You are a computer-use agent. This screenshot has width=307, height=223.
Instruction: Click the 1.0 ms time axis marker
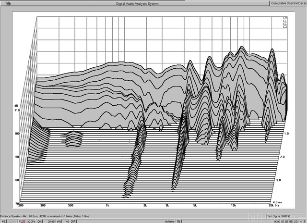[287, 133]
